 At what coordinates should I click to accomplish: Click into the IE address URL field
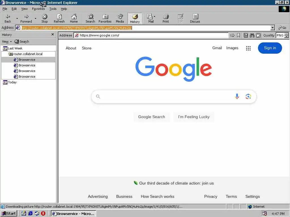tap(145, 28)
